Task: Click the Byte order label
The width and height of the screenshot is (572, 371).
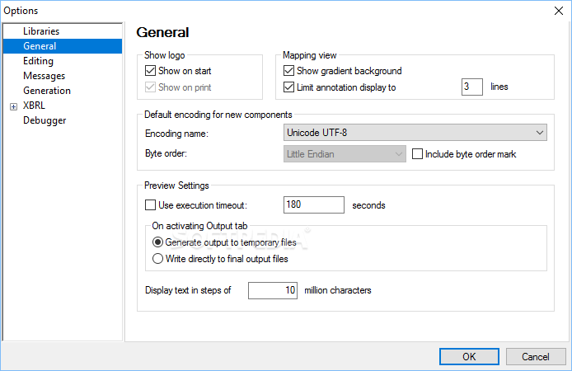Action: (166, 153)
